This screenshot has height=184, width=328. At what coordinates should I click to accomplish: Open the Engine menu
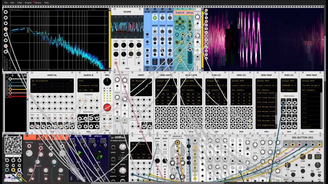point(28,3)
